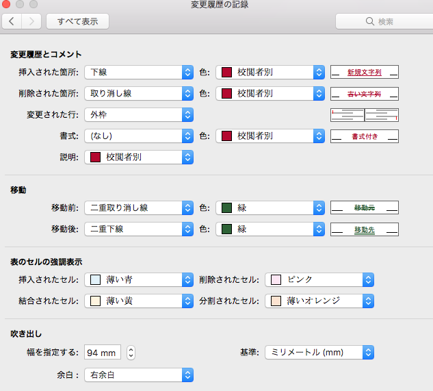Open 分割されたセル dropdown (薄いオレンジ)
Screen dimensions: 433x391
(319, 301)
